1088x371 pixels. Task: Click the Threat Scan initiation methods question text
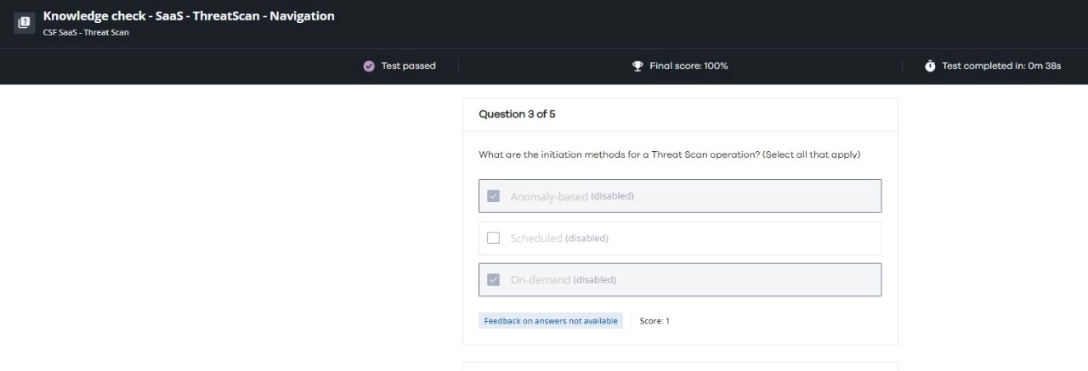pyautogui.click(x=669, y=155)
